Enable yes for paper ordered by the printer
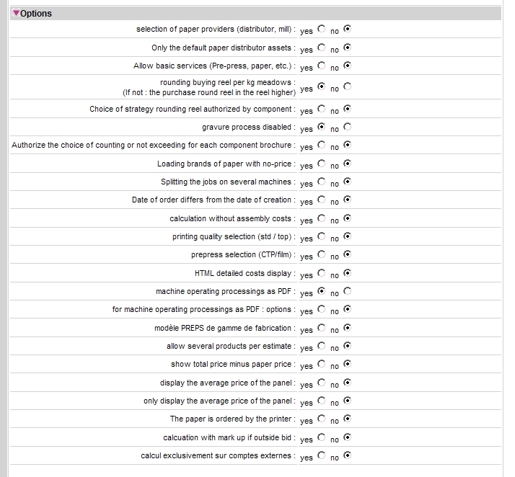The height and width of the screenshot is (477, 515). 322,419
